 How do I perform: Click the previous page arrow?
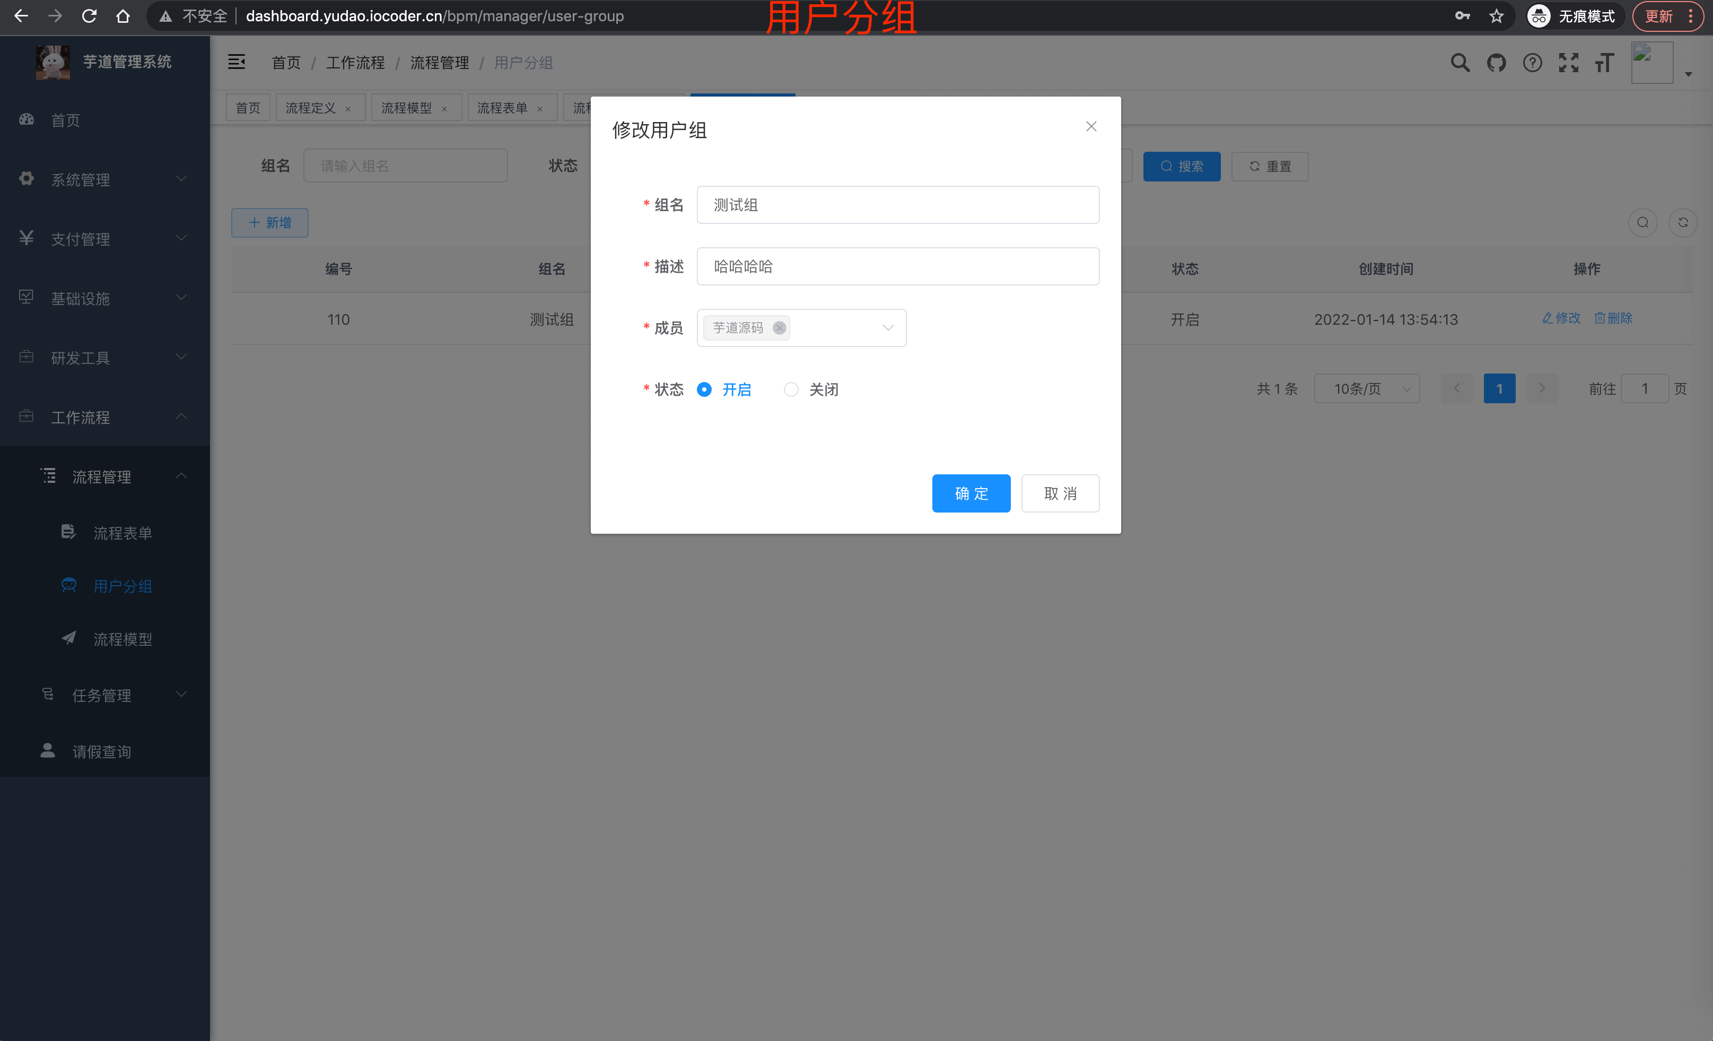[1457, 389]
